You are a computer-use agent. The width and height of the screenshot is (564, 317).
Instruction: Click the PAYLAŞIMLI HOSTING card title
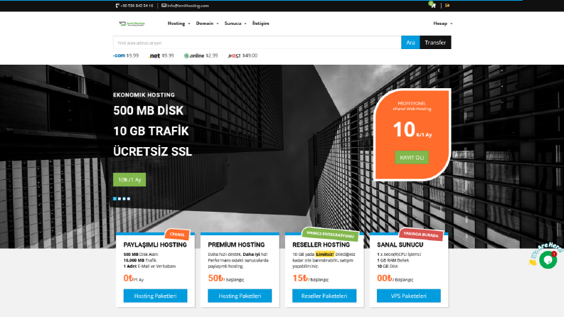(155, 245)
